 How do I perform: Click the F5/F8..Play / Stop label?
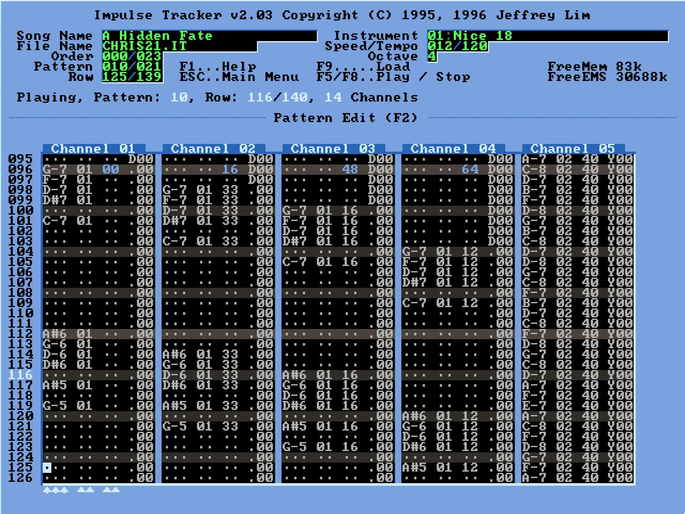[393, 77]
